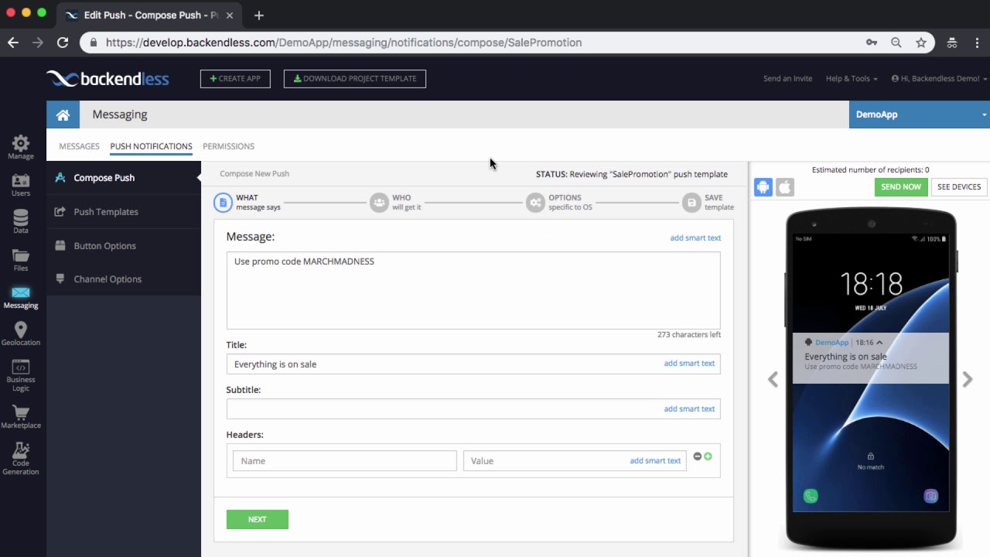Click the Edit Push browser tab
990x557 pixels.
tap(151, 15)
